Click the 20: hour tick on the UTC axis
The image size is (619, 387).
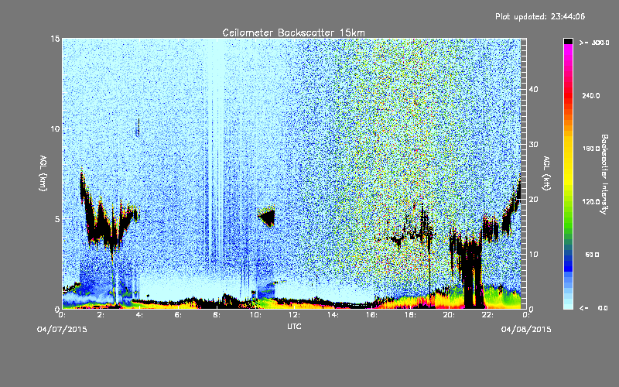tap(449, 315)
